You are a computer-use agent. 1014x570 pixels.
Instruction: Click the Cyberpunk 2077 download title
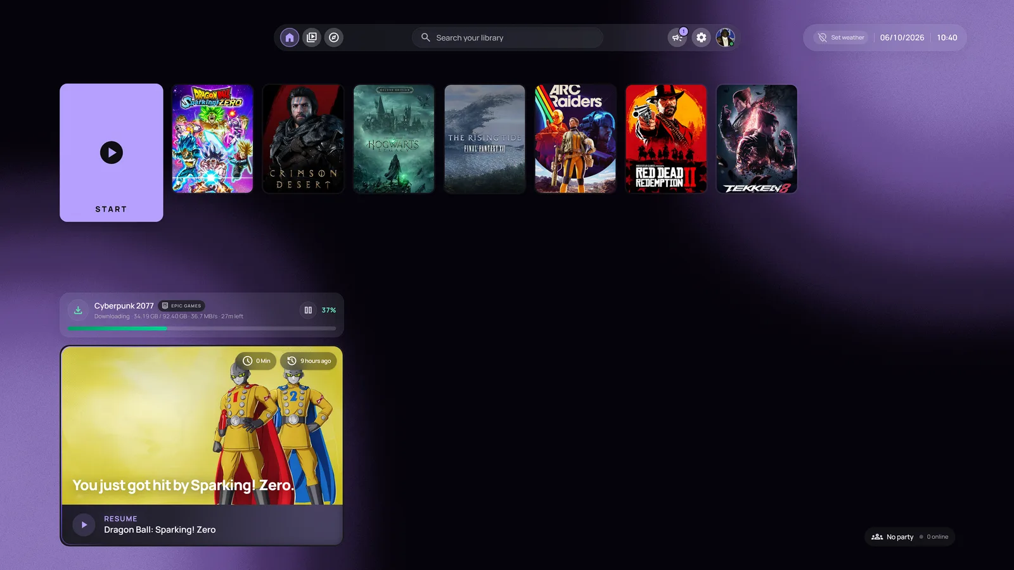point(124,305)
